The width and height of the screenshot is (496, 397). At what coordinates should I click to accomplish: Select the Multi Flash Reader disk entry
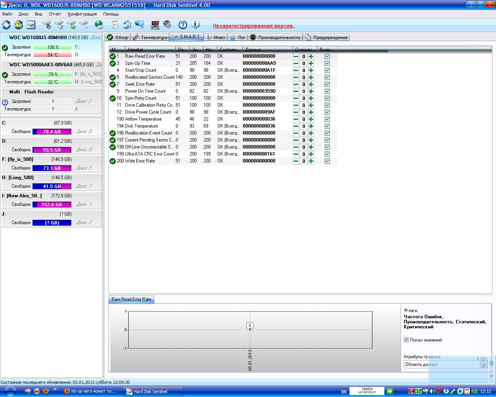[51, 101]
